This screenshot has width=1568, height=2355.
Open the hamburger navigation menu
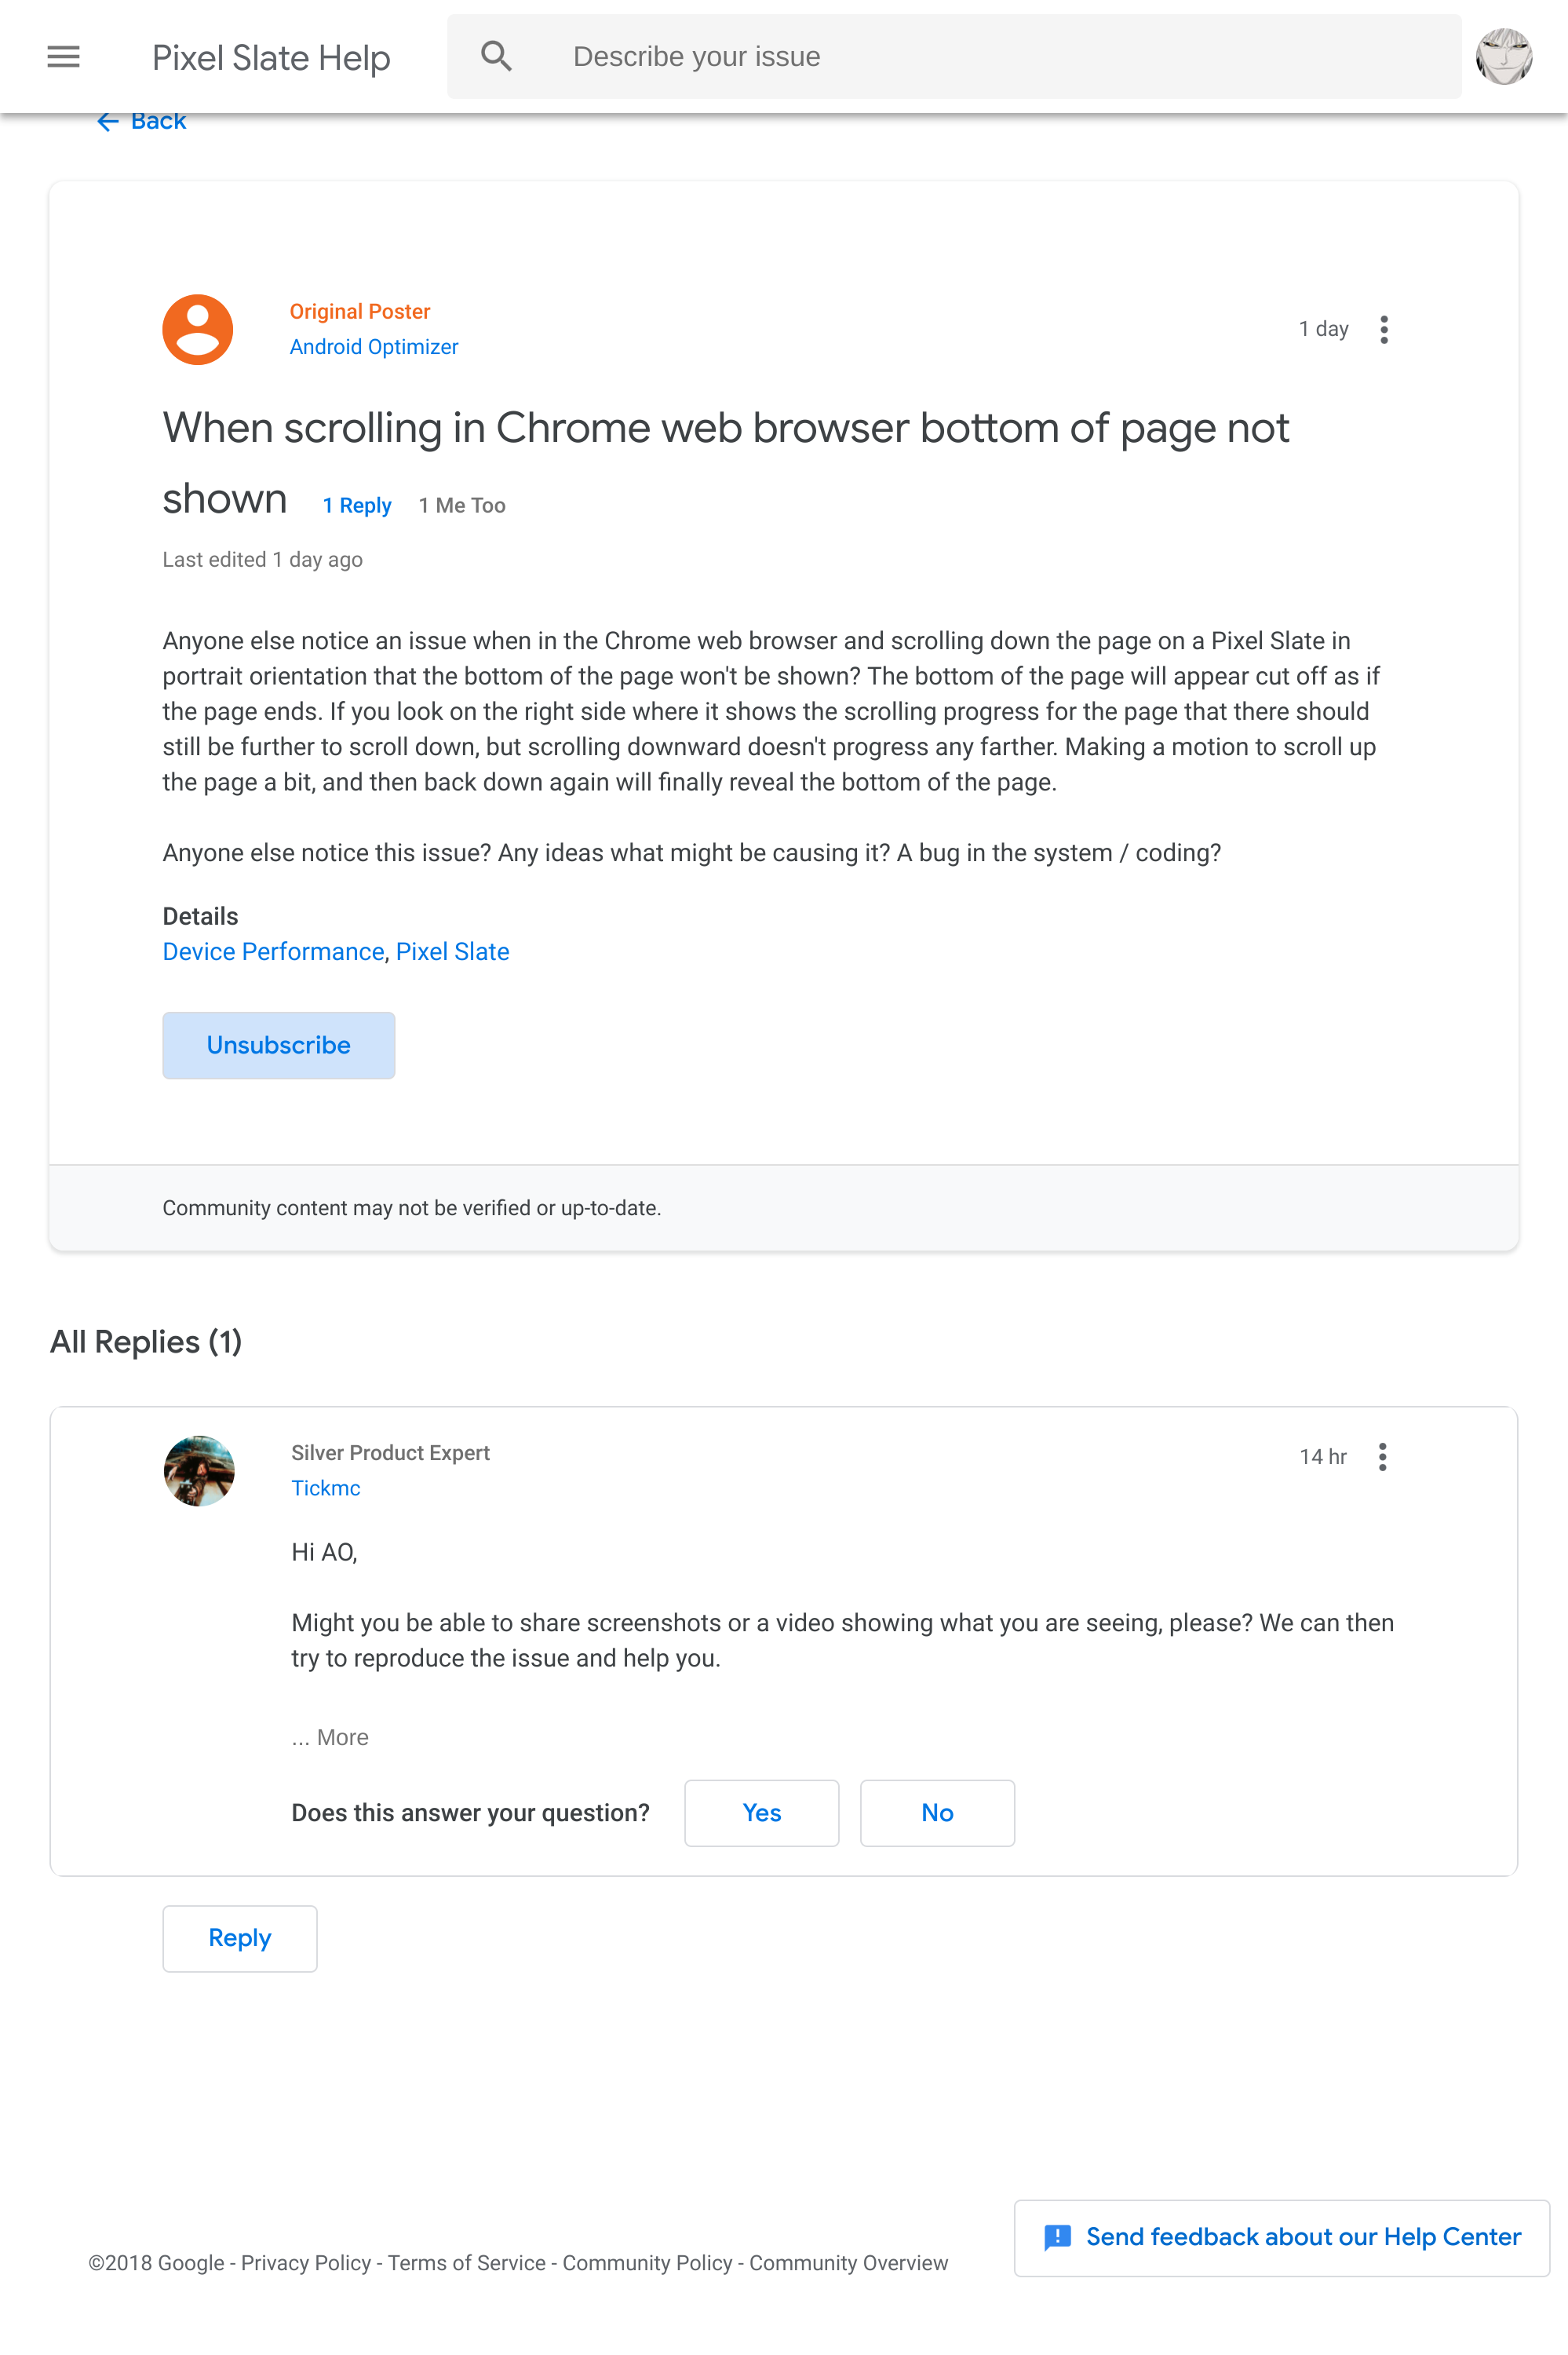[63, 57]
